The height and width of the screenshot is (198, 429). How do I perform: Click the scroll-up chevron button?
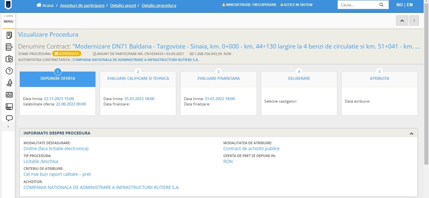(402, 21)
